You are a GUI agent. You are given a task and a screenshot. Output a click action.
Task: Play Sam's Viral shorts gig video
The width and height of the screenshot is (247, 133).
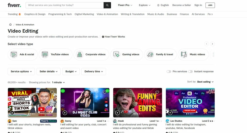[x=12, y=113]
